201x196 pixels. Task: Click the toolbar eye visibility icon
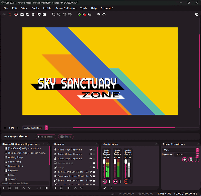point(104,14)
